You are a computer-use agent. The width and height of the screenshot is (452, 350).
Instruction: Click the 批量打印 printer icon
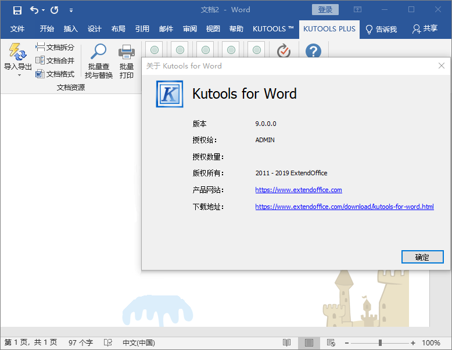(127, 52)
